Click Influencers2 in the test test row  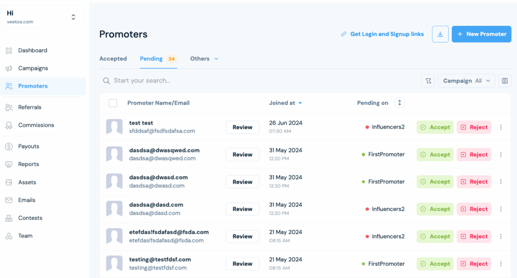[x=388, y=127]
